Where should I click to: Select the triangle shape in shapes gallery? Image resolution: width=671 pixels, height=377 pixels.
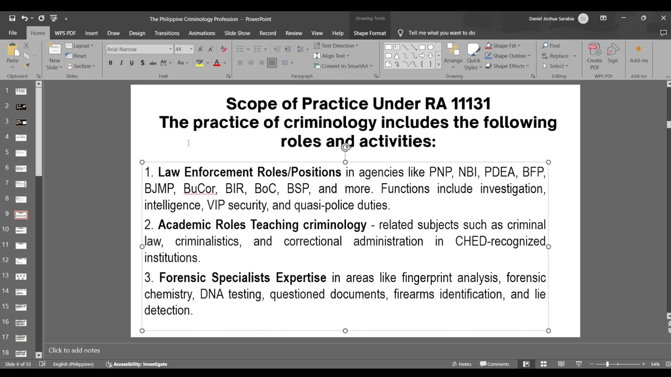[x=397, y=56]
